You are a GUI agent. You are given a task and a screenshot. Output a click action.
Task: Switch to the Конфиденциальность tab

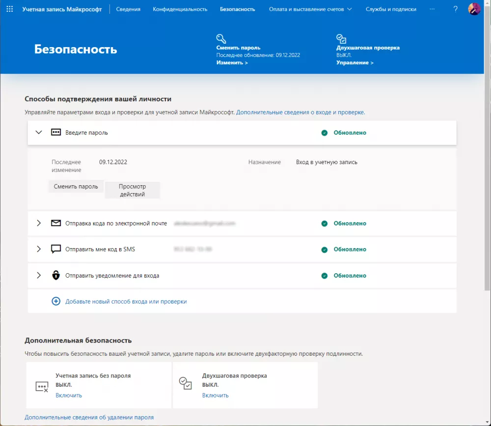(x=180, y=9)
